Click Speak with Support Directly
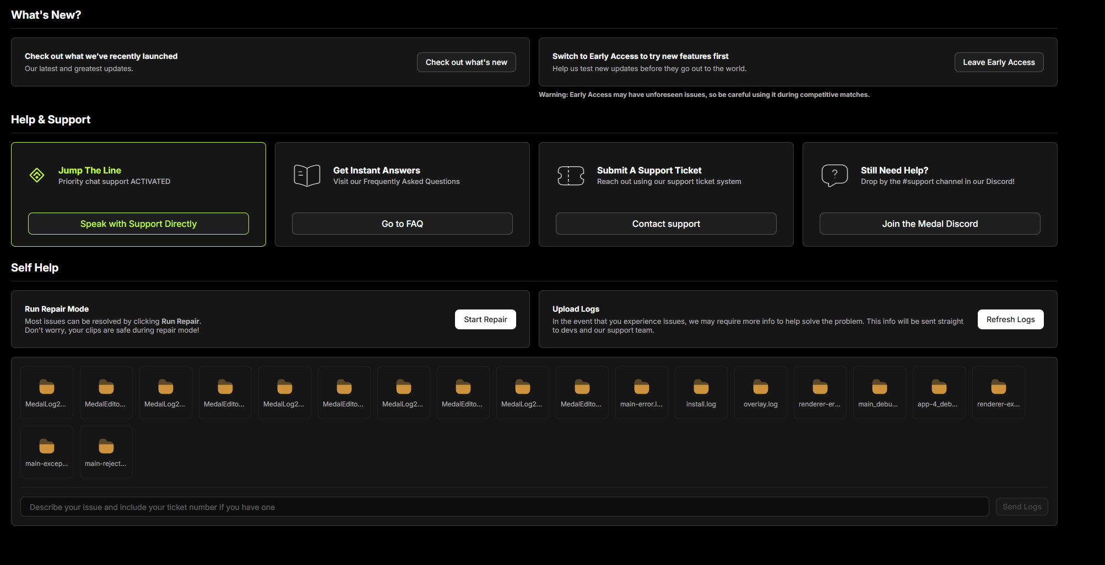This screenshot has width=1105, height=565. click(138, 224)
